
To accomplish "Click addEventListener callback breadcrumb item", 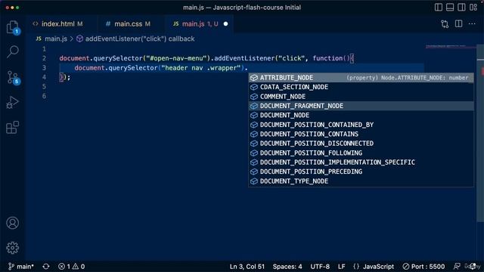I will pos(135,39).
